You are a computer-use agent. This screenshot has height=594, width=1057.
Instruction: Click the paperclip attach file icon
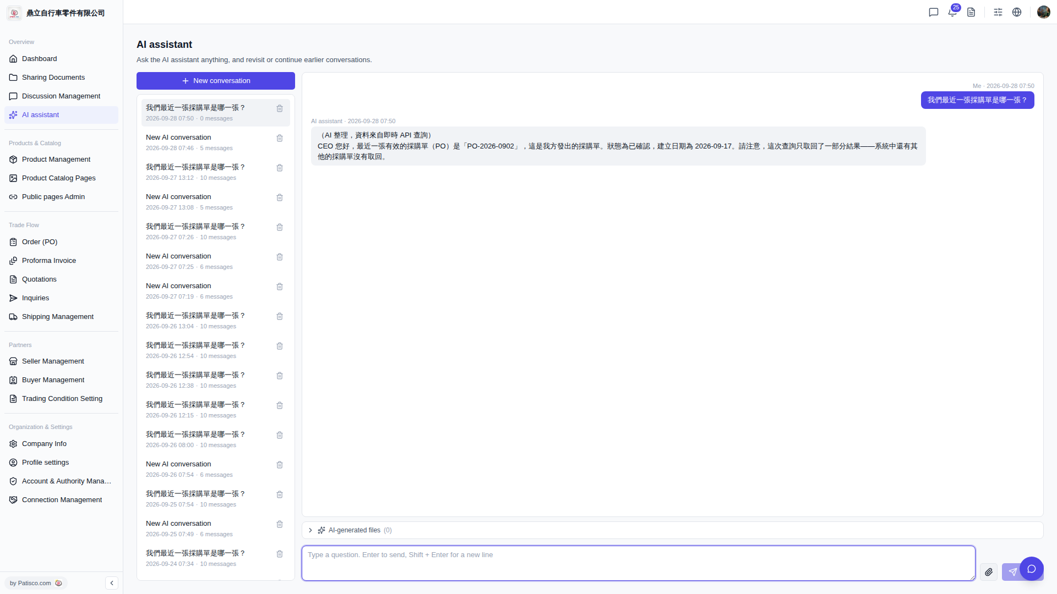989,572
